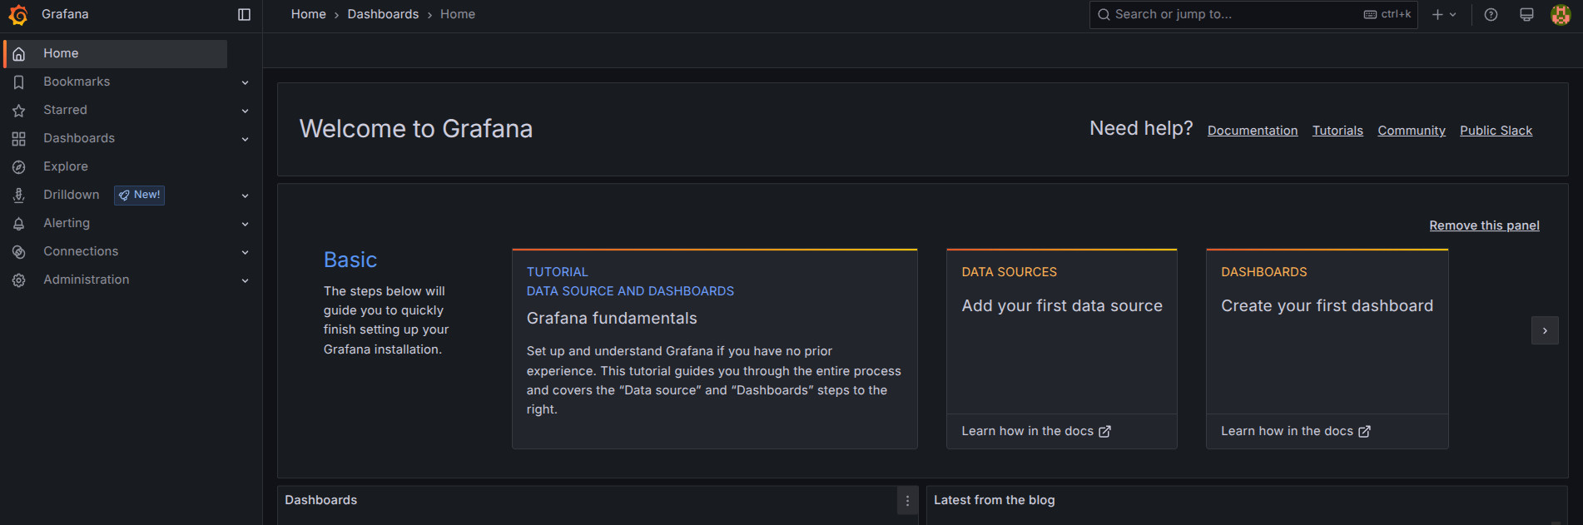Image resolution: width=1583 pixels, height=525 pixels.
Task: Click Dashboards in the breadcrumb
Action: click(x=383, y=14)
